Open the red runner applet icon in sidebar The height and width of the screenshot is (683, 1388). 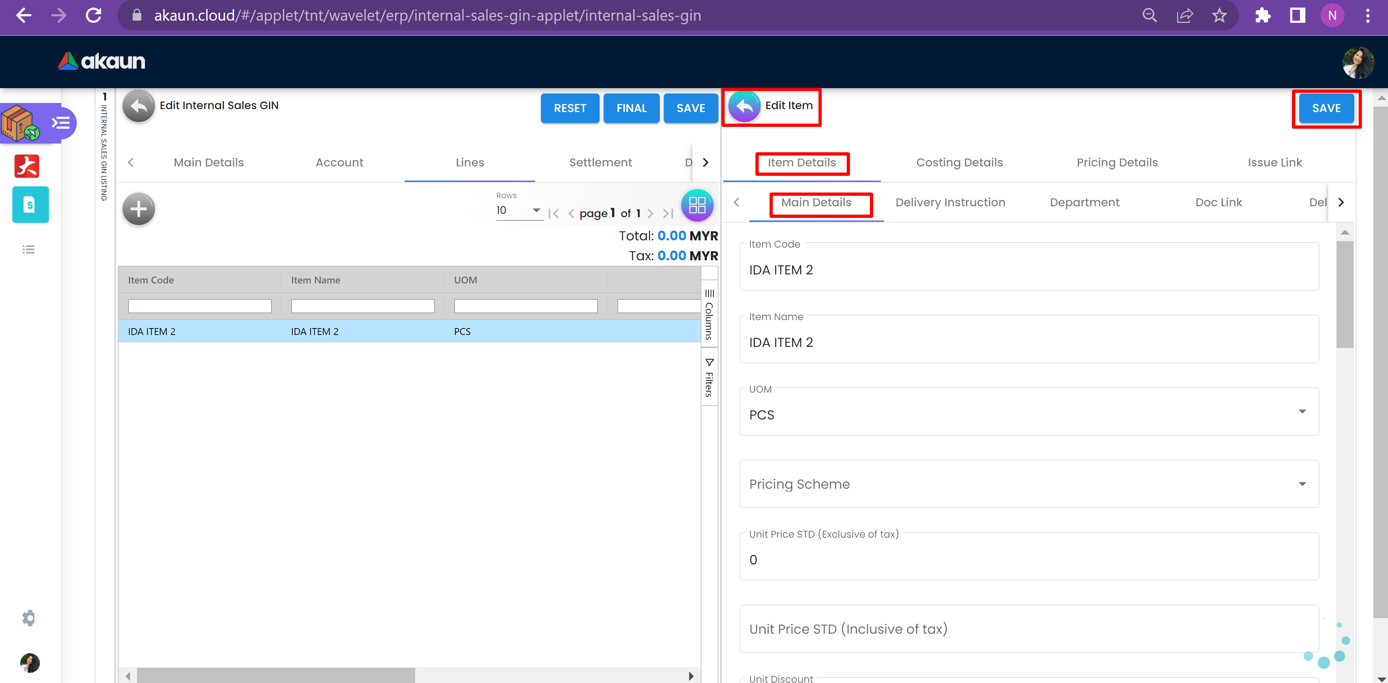tap(27, 166)
